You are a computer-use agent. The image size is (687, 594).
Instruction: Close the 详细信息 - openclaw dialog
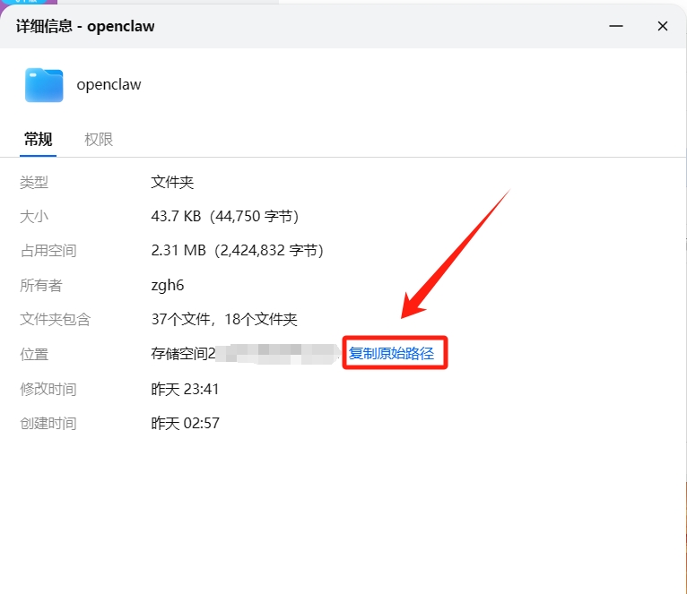[663, 26]
